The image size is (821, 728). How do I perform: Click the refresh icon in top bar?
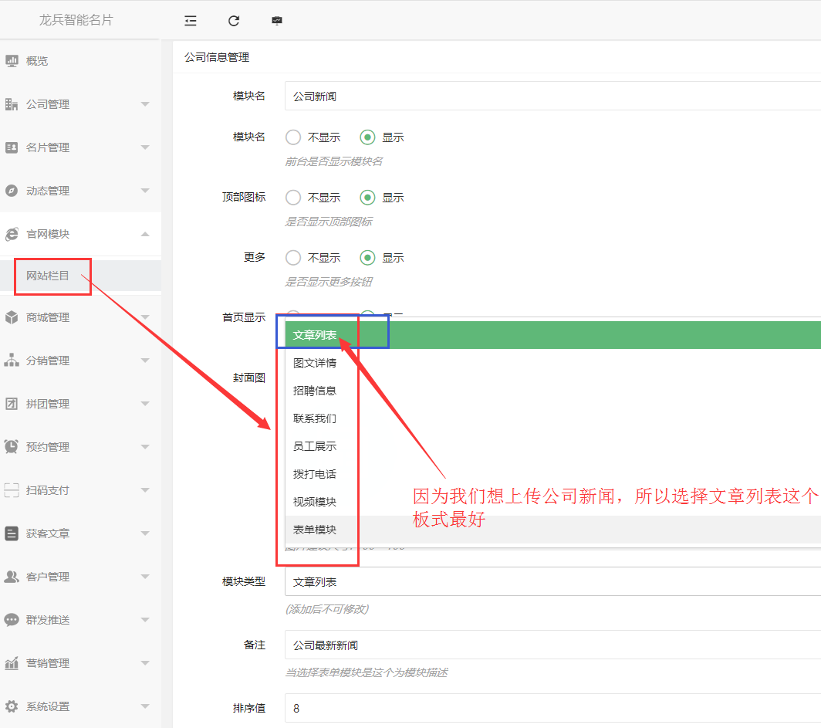(234, 21)
